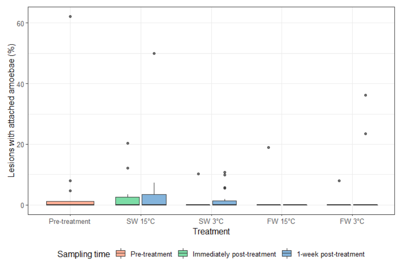Click the 'SW 15°C' x-axis label
This screenshot has width=399, height=265.
tap(141, 222)
